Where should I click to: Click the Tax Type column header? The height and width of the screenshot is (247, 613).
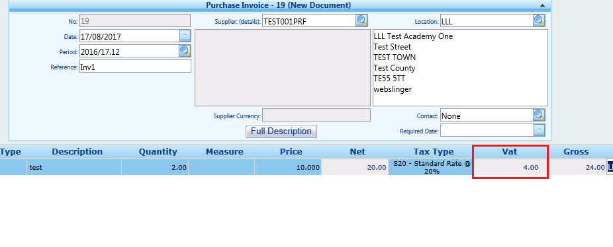434,152
